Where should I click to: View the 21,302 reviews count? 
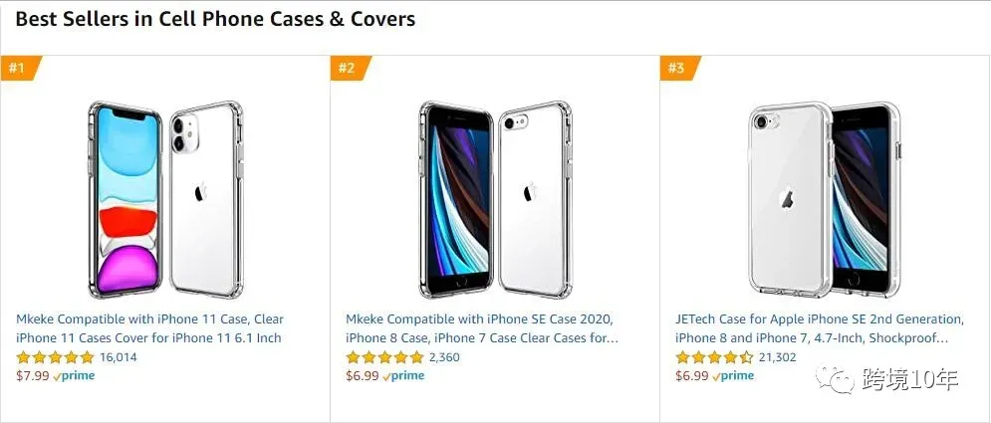tap(778, 357)
